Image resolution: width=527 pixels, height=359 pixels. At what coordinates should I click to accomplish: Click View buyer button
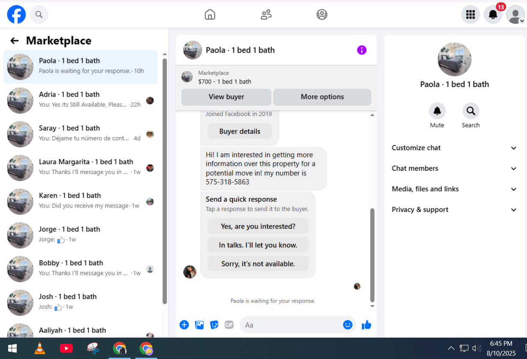[226, 97]
